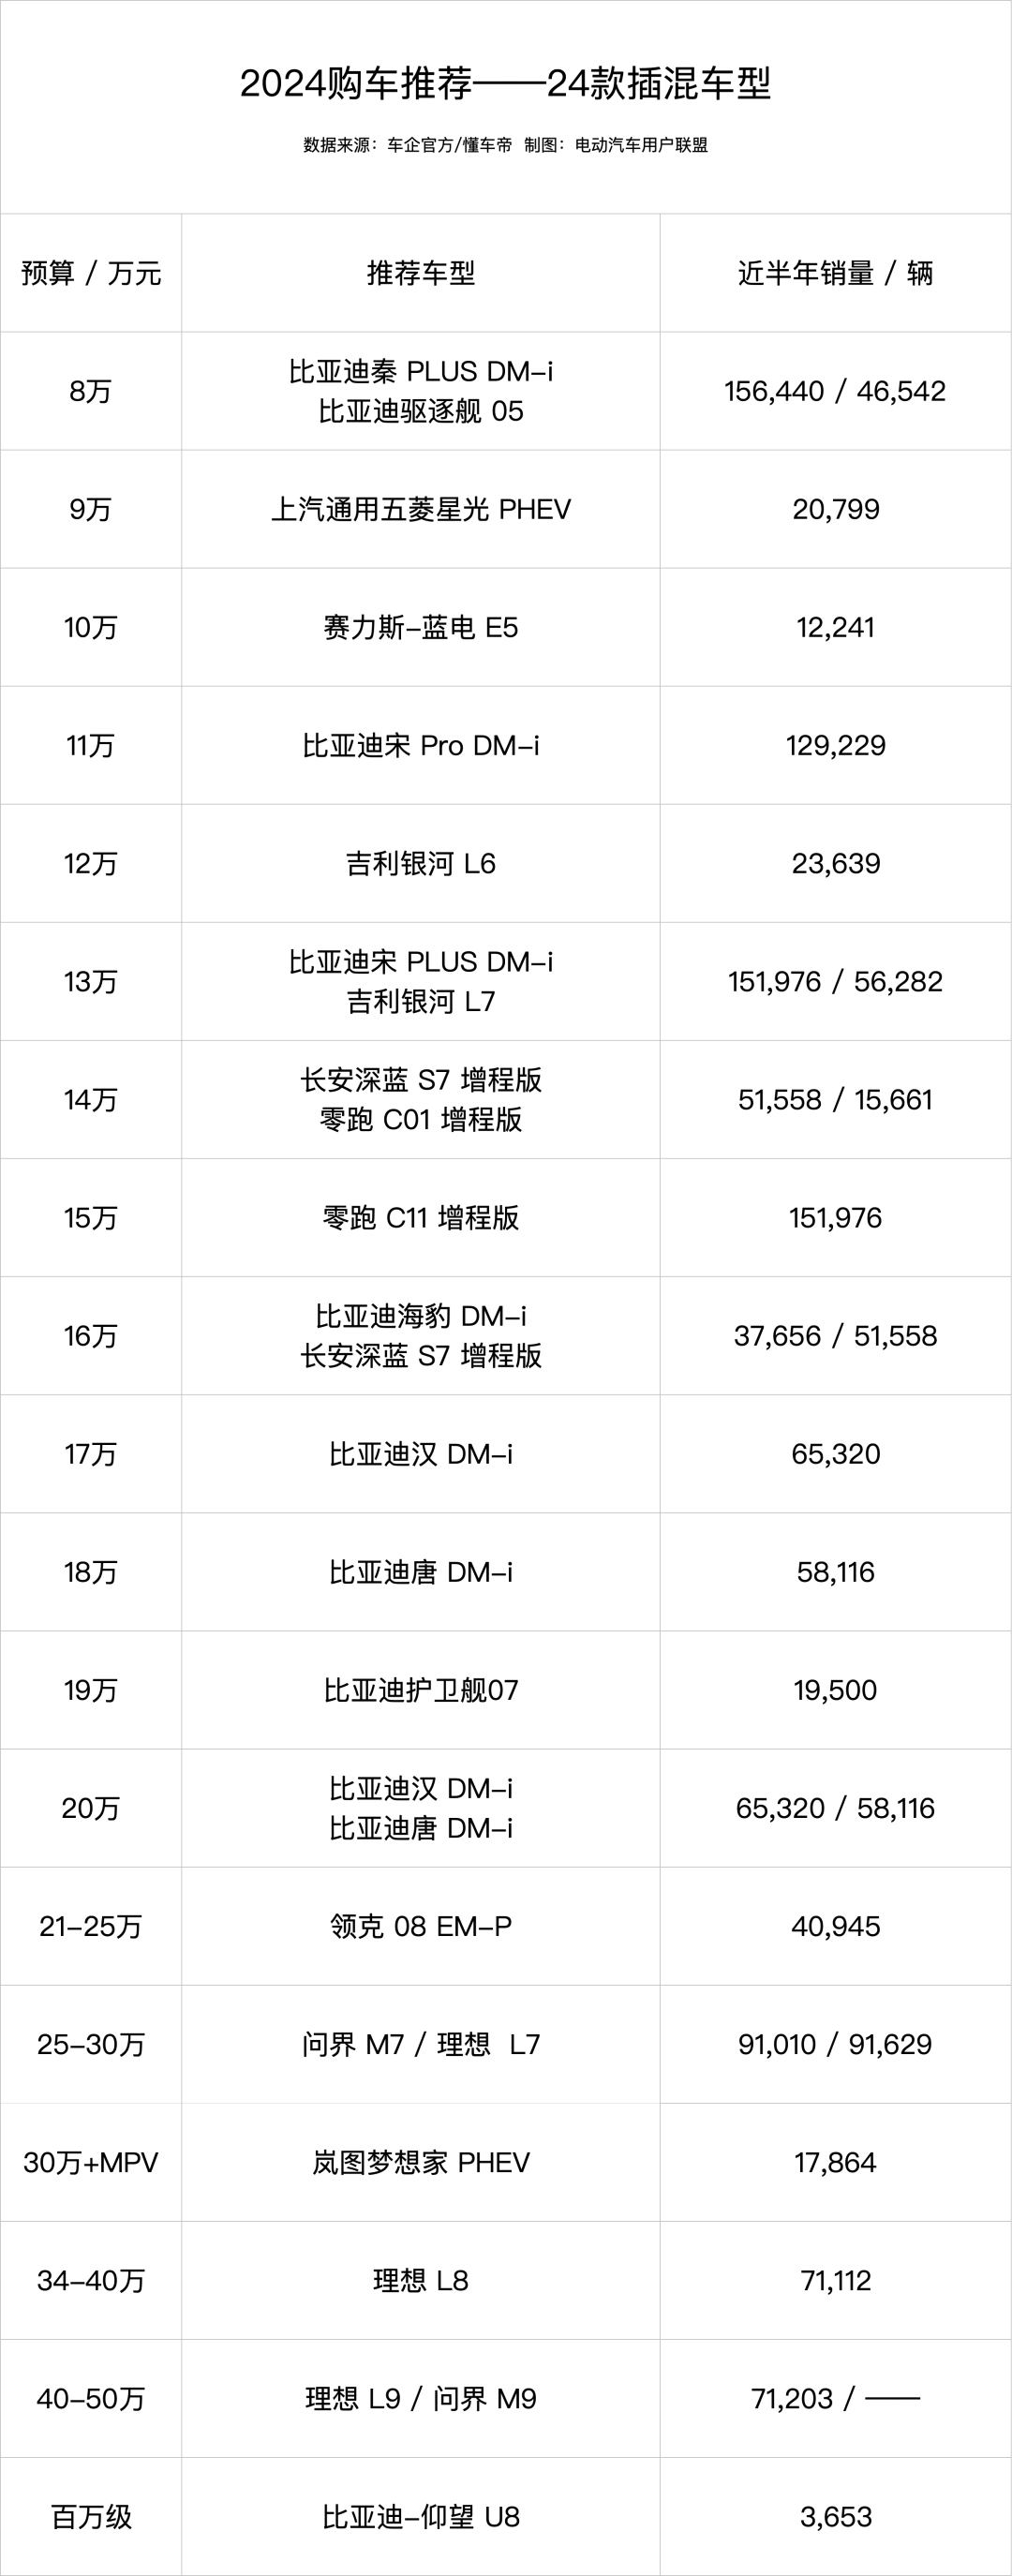Click the table title 2024购车推荐

click(x=505, y=83)
